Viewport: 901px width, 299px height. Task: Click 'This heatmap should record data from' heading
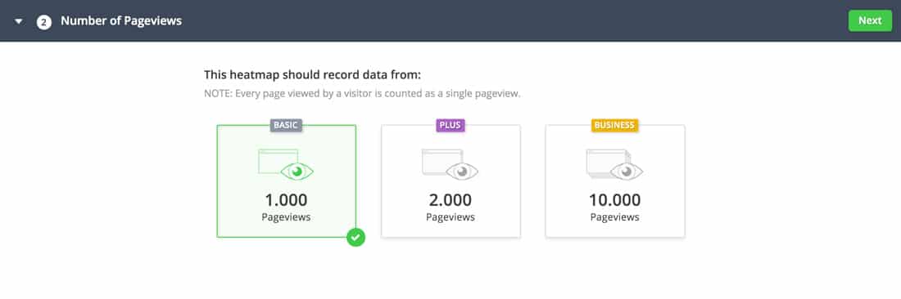313,75
